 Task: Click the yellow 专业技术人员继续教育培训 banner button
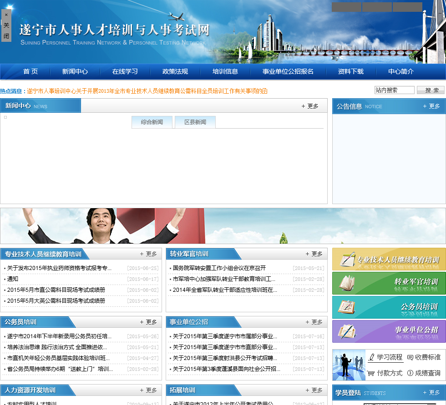(x=389, y=259)
